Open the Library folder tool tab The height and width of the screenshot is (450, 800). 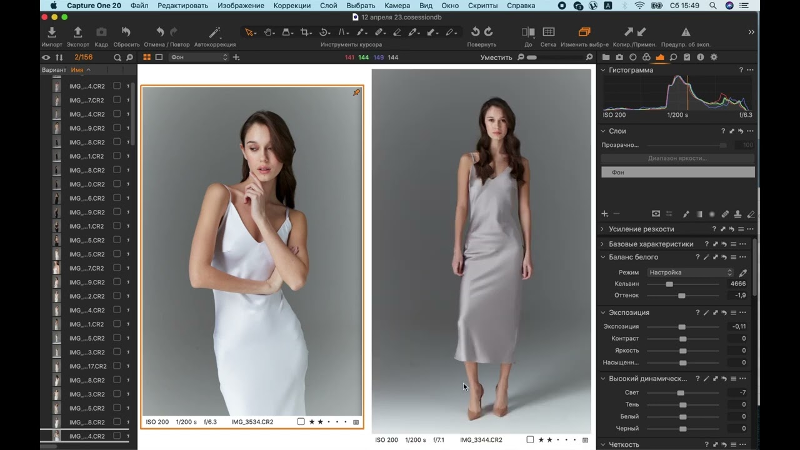tap(606, 57)
